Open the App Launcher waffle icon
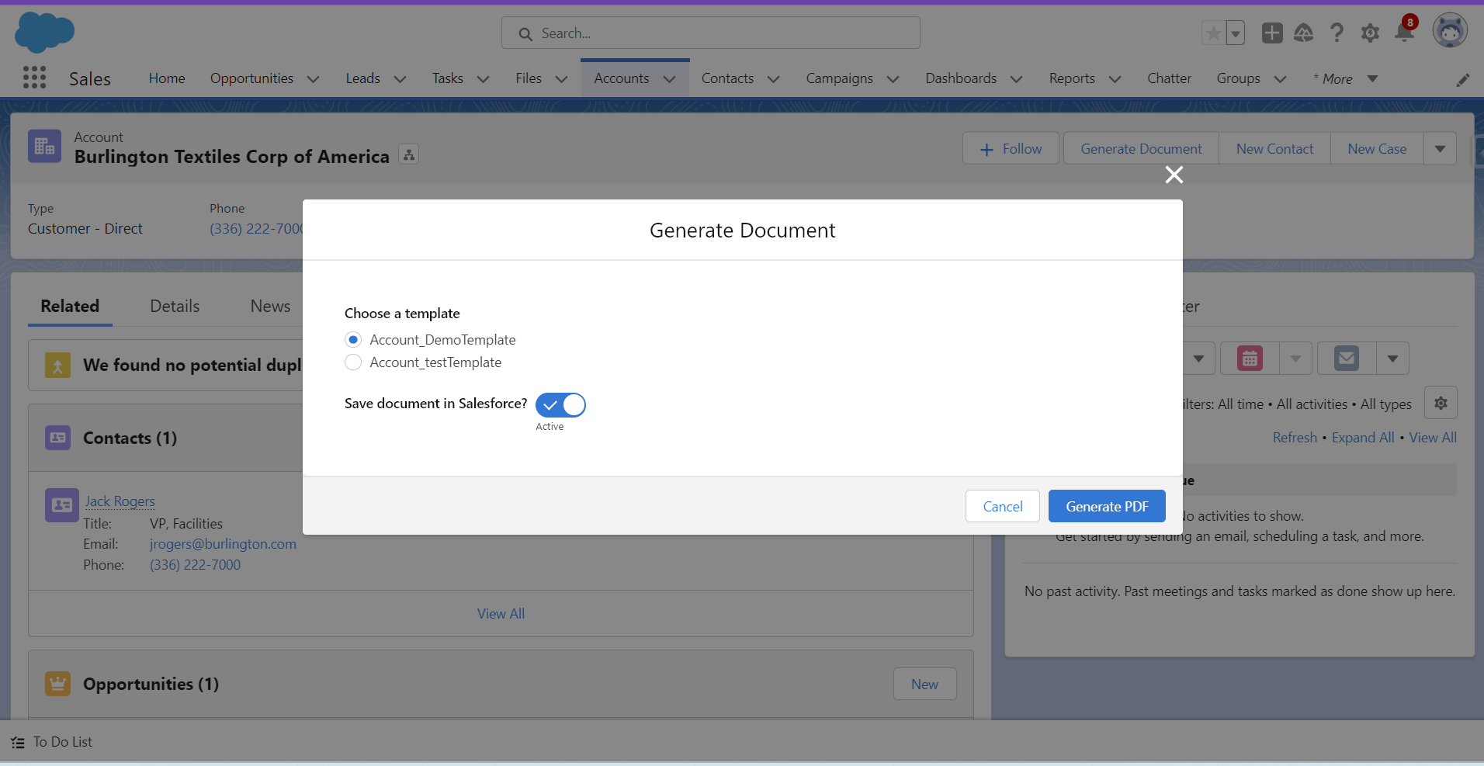The image size is (1484, 766). coord(34,78)
